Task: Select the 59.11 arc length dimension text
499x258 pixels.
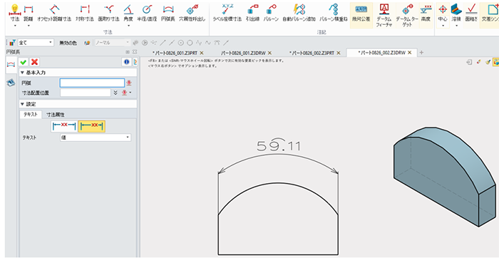Action: click(279, 146)
